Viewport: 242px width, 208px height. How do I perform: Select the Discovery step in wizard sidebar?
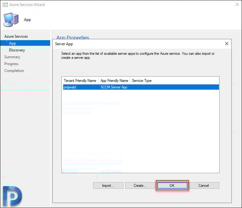pos(17,50)
